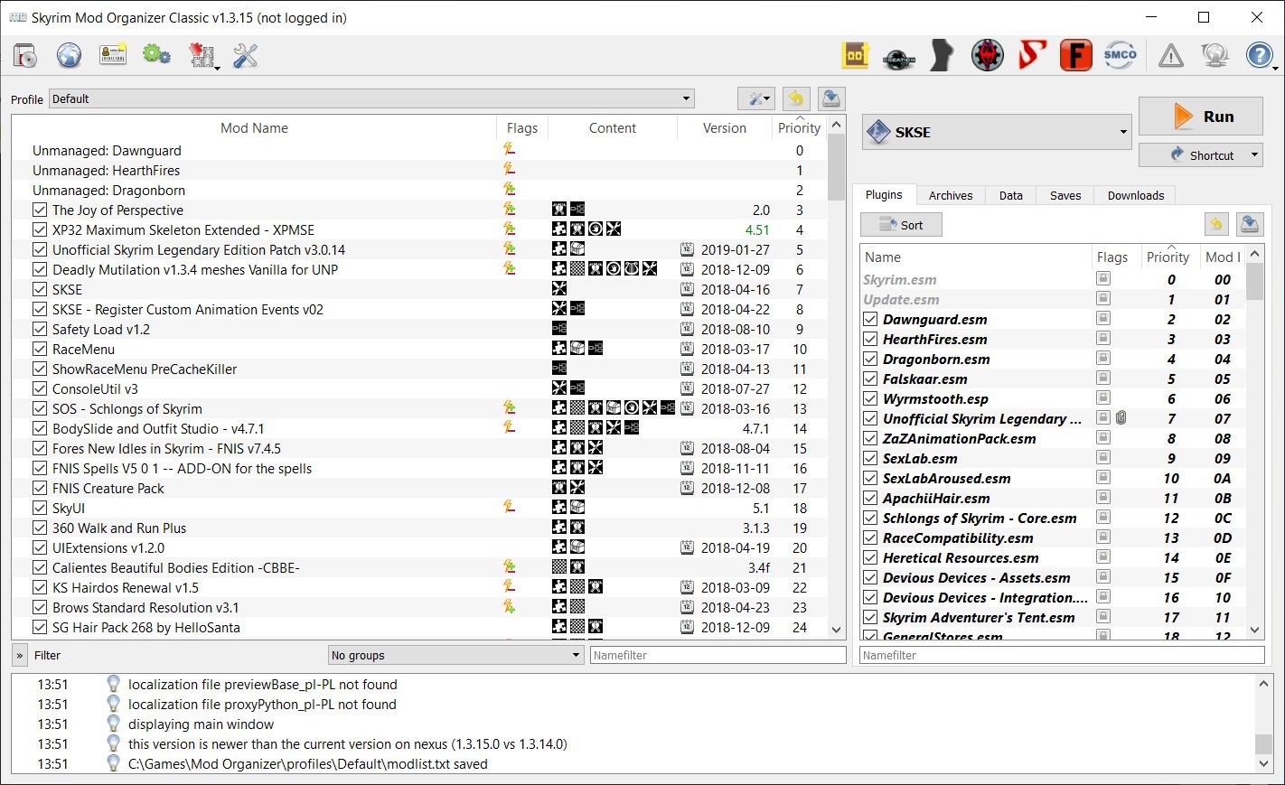
Task: Click the update globe icon in toolbar
Action: pyautogui.click(x=1215, y=56)
